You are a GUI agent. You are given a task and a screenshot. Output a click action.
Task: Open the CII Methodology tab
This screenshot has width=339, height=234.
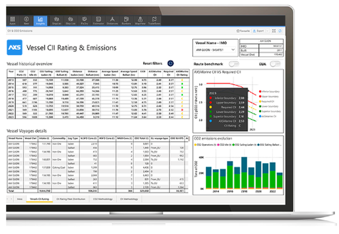(x=129, y=199)
